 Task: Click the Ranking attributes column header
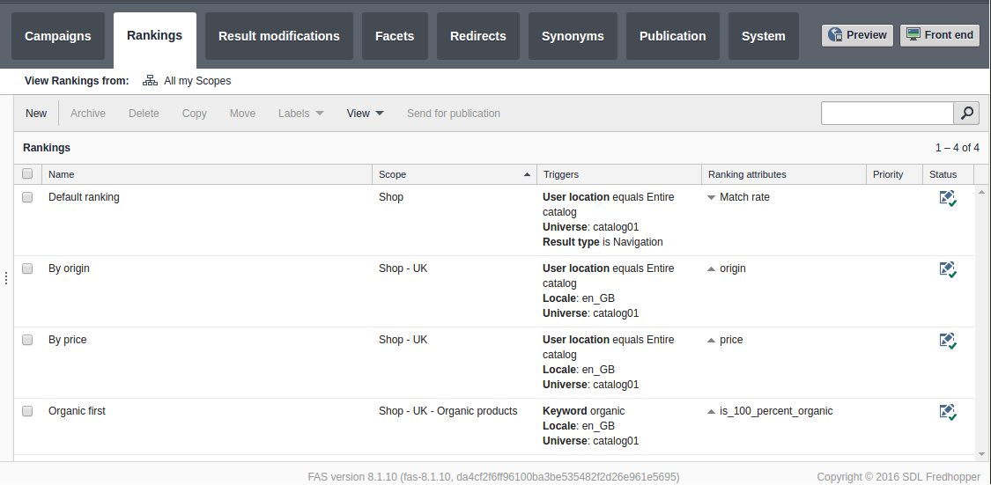pyautogui.click(x=784, y=174)
